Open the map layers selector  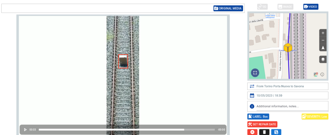[323, 59]
